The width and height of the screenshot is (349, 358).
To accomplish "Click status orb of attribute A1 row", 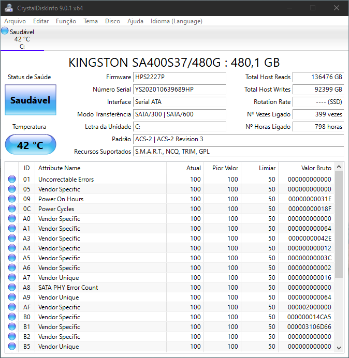I will [x=12, y=228].
